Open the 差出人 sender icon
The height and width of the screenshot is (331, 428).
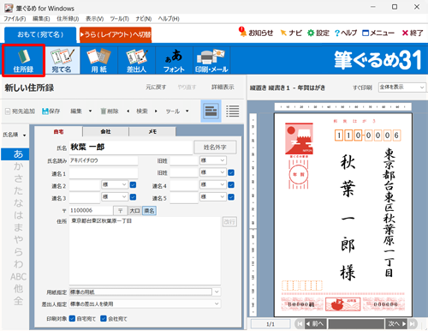(136, 61)
